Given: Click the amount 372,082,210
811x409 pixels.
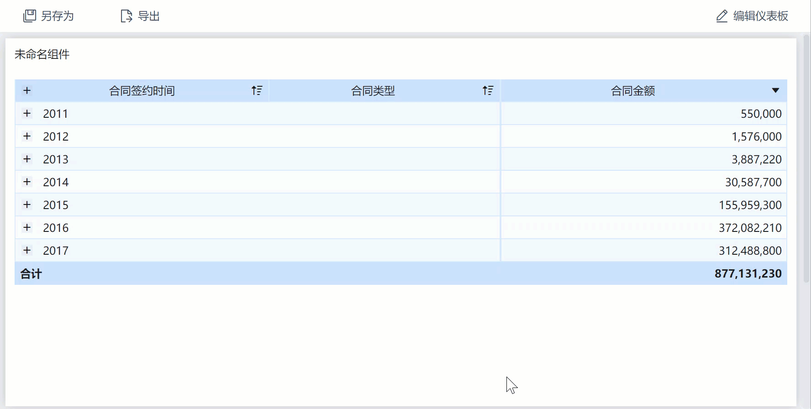Looking at the screenshot, I should (750, 228).
